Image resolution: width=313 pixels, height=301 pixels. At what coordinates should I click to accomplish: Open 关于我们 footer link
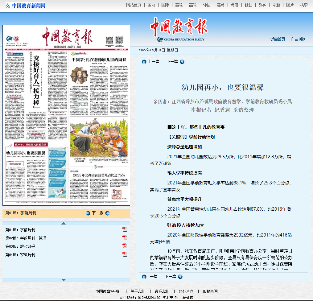[138, 292]
